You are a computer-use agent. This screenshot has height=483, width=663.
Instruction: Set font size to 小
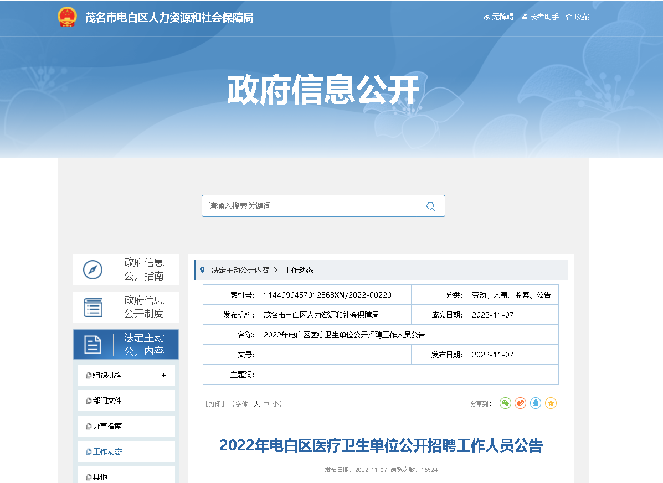coord(275,404)
